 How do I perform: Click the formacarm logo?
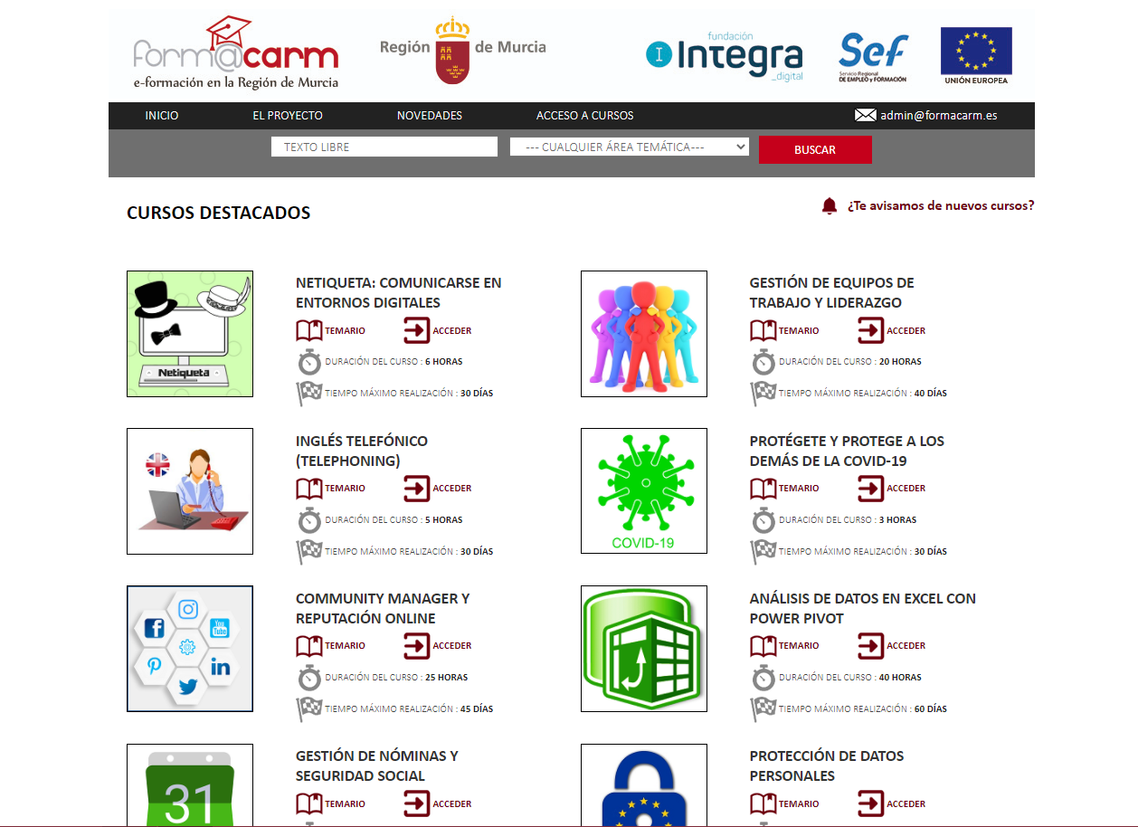pos(236,52)
